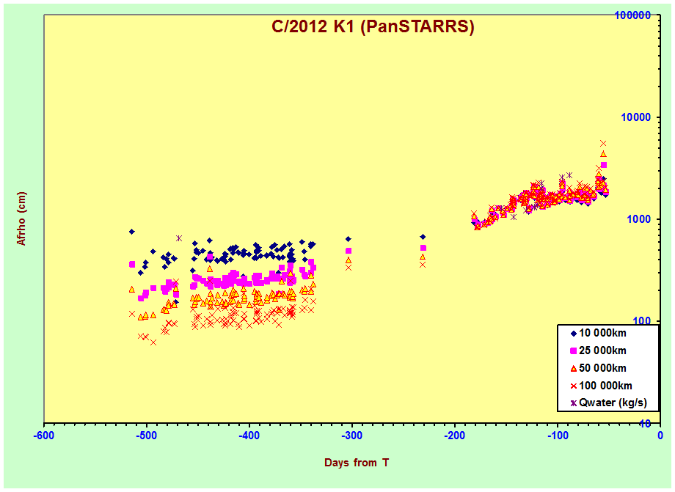Click the yellow triangle 50 000km legend marker
Image resolution: width=675 pixels, height=492 pixels.
tap(573, 369)
